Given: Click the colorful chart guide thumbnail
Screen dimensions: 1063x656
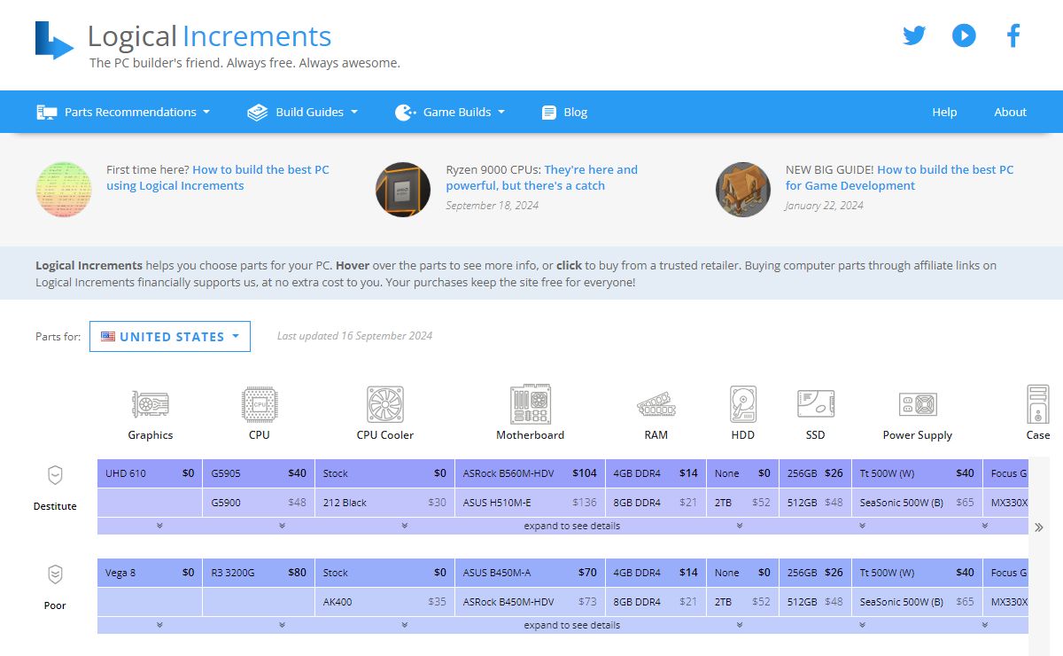Looking at the screenshot, I should pos(64,189).
